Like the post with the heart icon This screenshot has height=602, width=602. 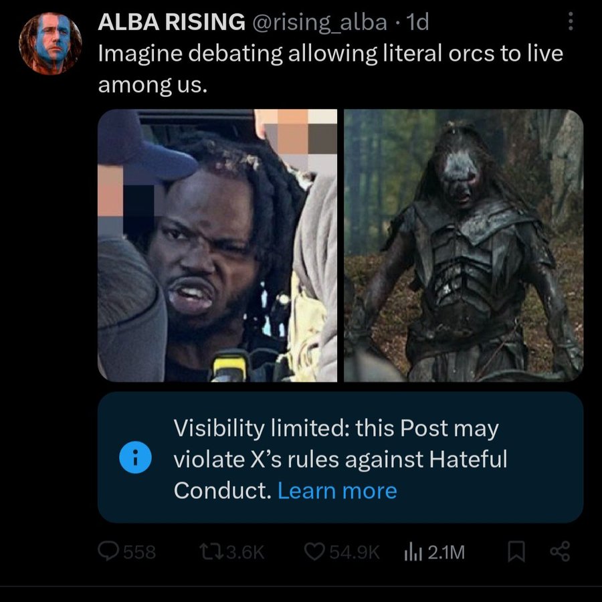pyautogui.click(x=315, y=551)
